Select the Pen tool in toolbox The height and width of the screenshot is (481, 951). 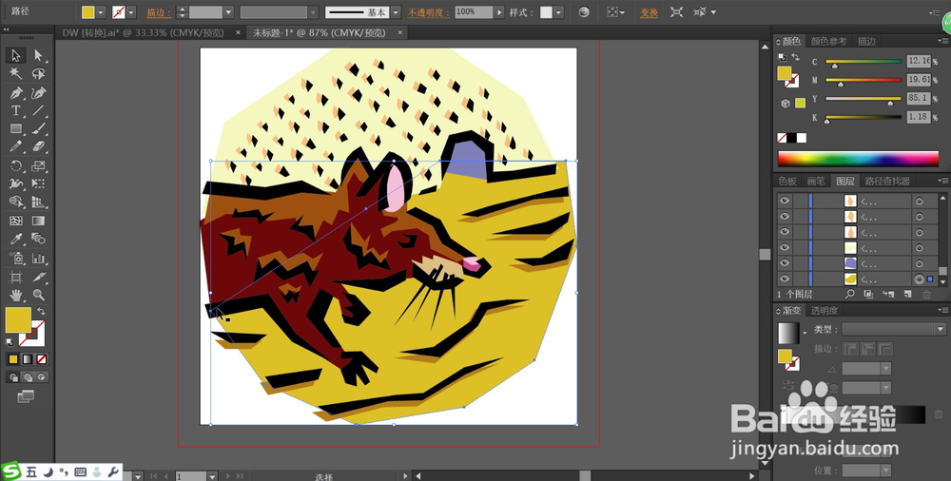coord(16,92)
